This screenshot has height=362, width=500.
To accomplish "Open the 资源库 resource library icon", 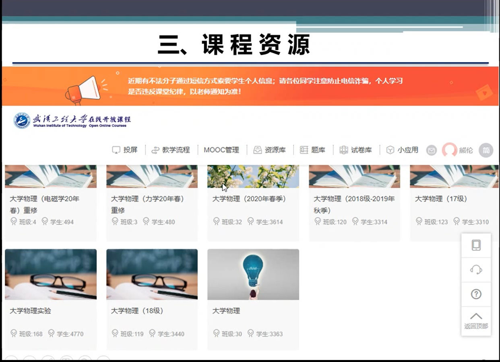I will point(257,150).
